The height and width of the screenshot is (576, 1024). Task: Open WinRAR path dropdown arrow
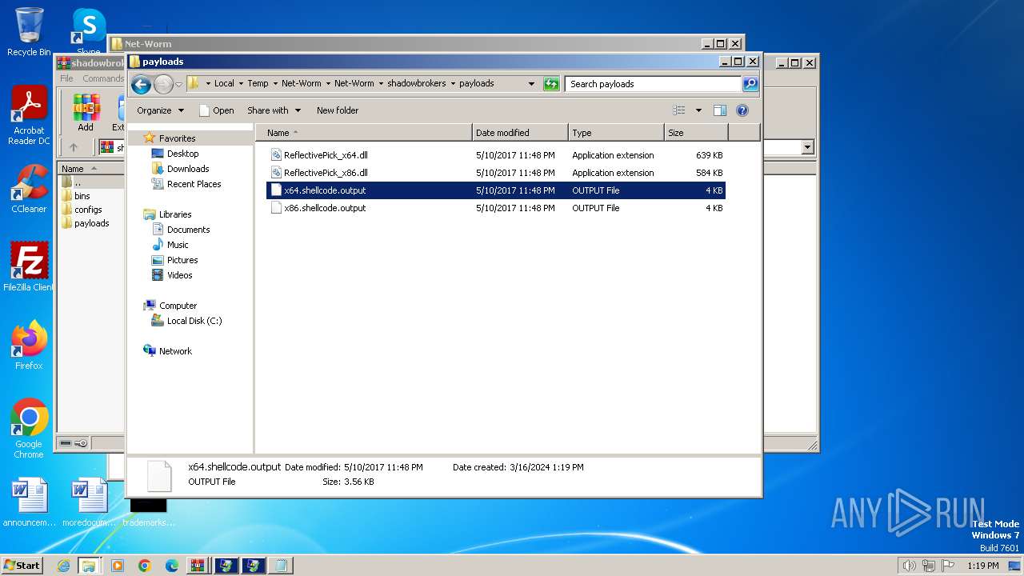click(x=807, y=147)
